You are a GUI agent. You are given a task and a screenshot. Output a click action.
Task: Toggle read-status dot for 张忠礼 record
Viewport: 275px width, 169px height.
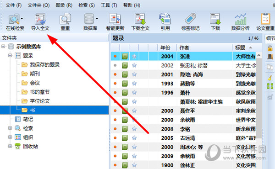[x=115, y=65]
